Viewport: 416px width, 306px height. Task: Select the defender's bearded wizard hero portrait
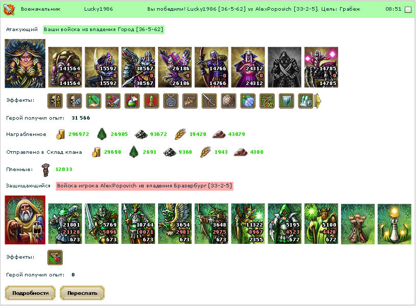click(25, 220)
